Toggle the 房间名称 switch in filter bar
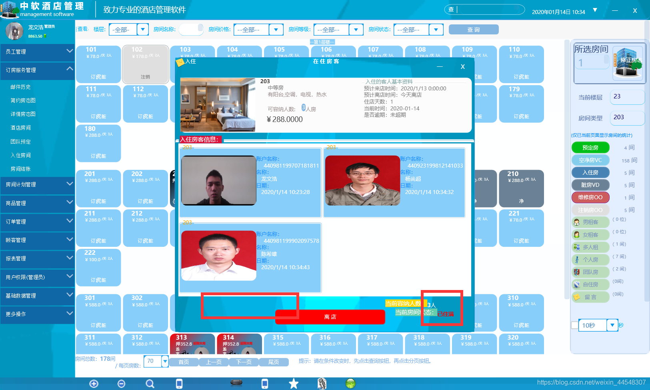The image size is (650, 390). coord(191,29)
